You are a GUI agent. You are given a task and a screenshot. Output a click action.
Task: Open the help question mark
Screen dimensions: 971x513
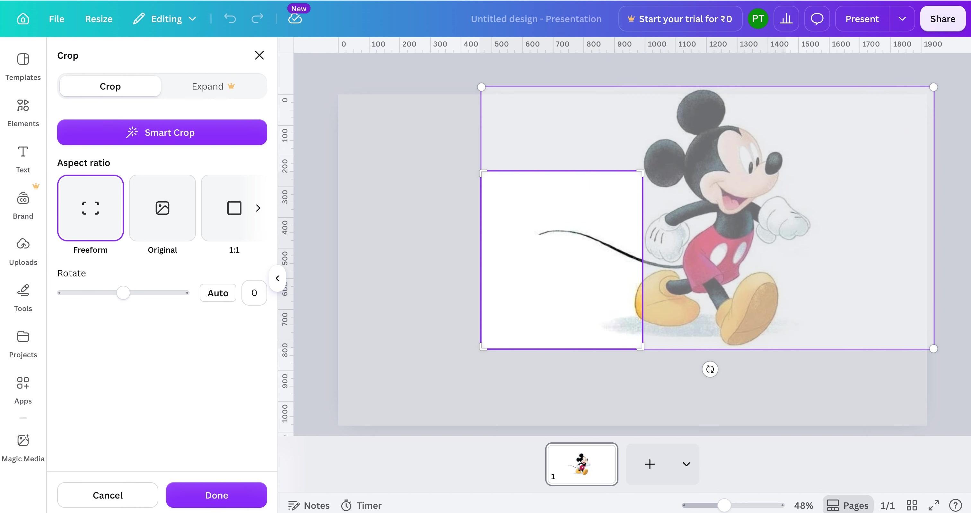956,505
